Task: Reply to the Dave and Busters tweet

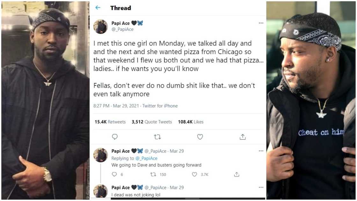Action: point(114,175)
